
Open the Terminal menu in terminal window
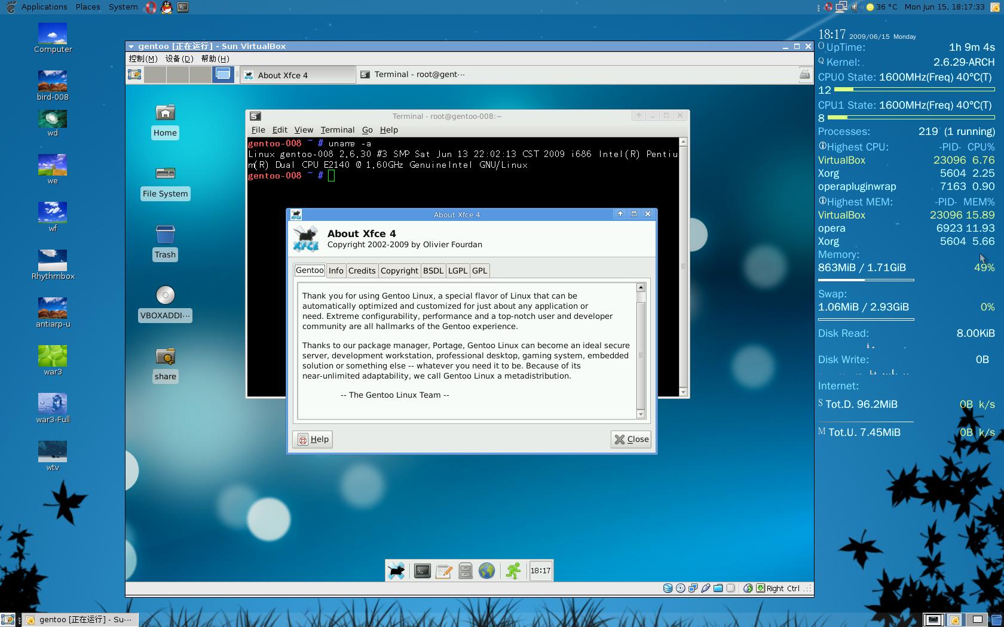[x=337, y=130]
